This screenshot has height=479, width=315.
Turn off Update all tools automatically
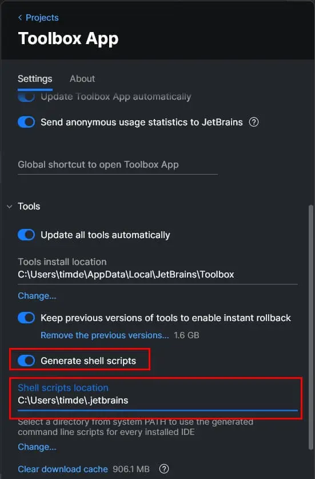26,235
